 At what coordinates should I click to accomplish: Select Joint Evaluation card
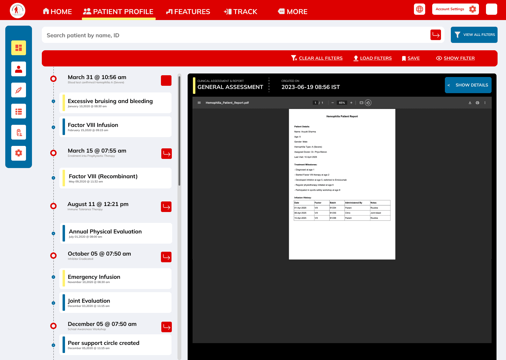click(x=116, y=302)
